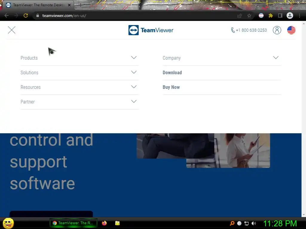The width and height of the screenshot is (306, 229).
Task: Open the Partner menu item
Action: [x=27, y=102]
